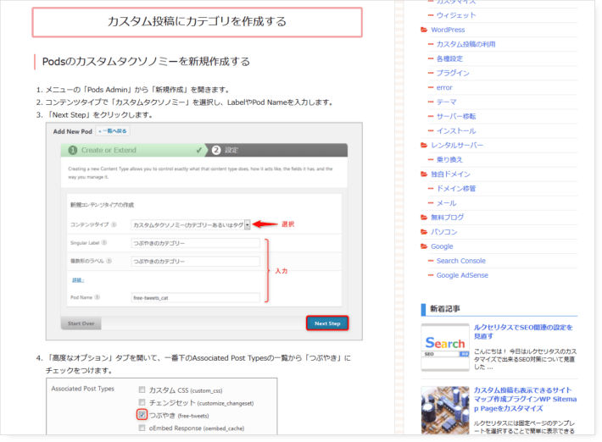Click the folder icon beside パソコン
The height and width of the screenshot is (442, 602).
(424, 231)
